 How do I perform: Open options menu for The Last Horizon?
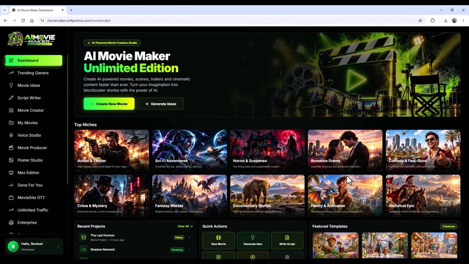pos(189,238)
